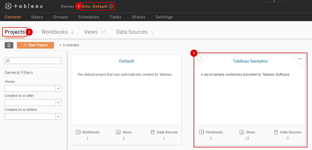Click Workbooks icon in Tableau Samples card

[x=202, y=132]
